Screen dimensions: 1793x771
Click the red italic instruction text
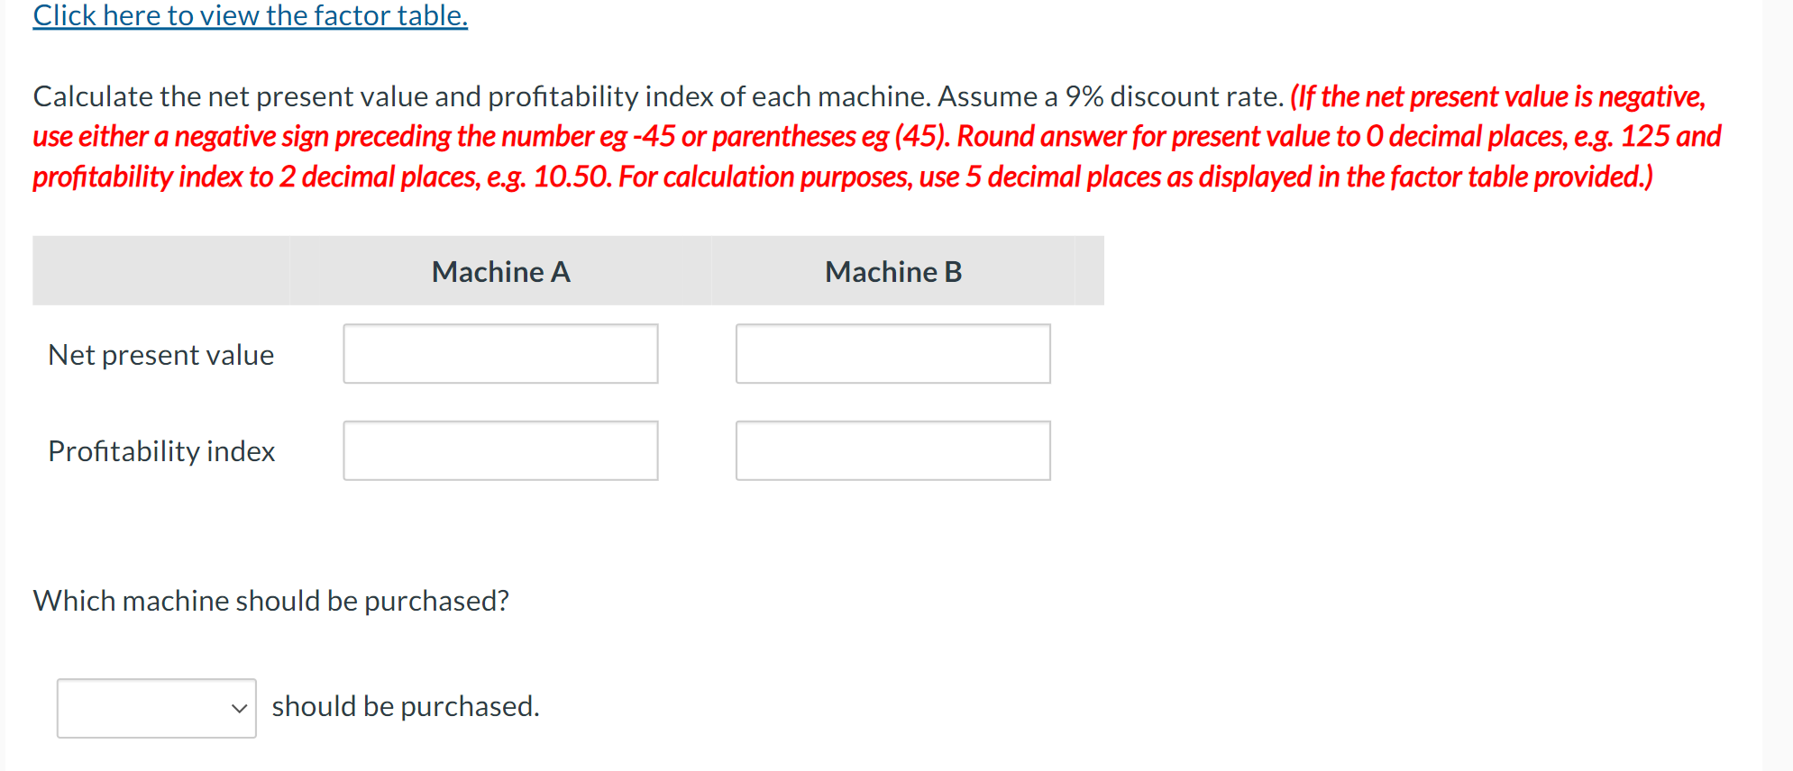pos(865,136)
